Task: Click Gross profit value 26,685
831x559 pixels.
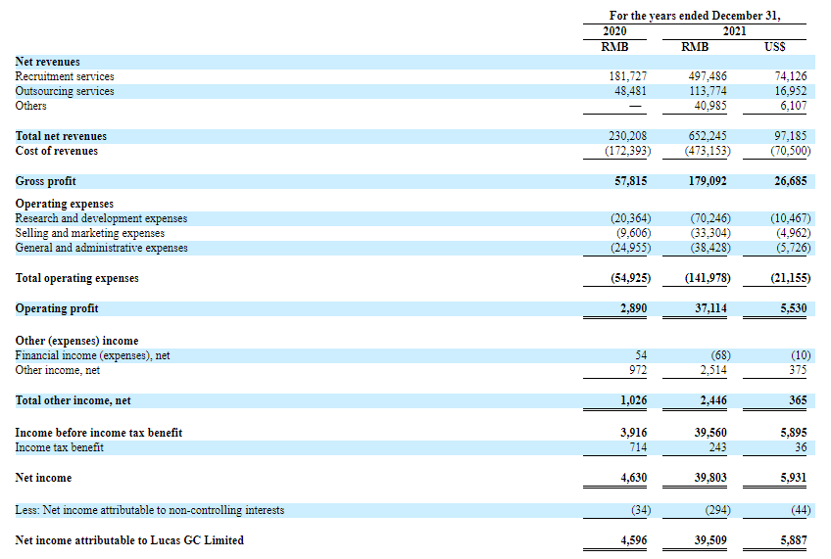Action: (791, 181)
